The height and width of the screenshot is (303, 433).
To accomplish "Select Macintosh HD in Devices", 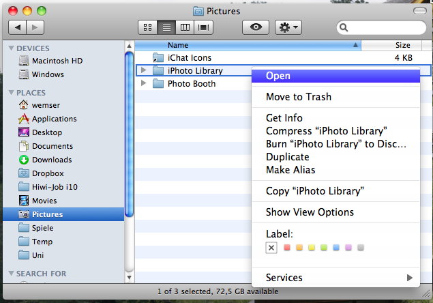I will pos(57,61).
